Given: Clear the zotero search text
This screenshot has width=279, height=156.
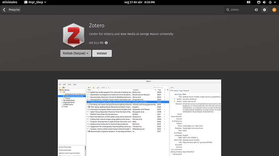Looking at the screenshot, I should point(256,10).
